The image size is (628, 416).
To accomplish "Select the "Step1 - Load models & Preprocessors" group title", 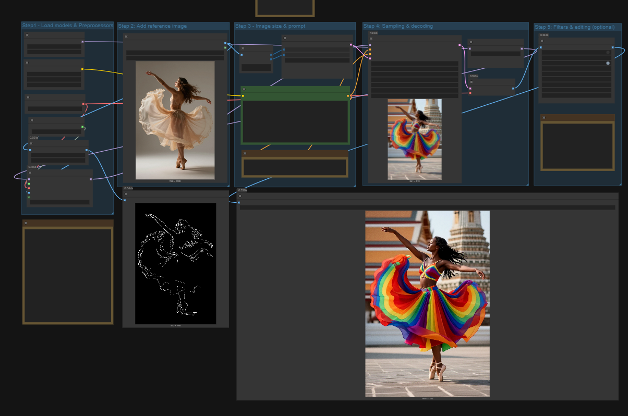I will point(67,26).
